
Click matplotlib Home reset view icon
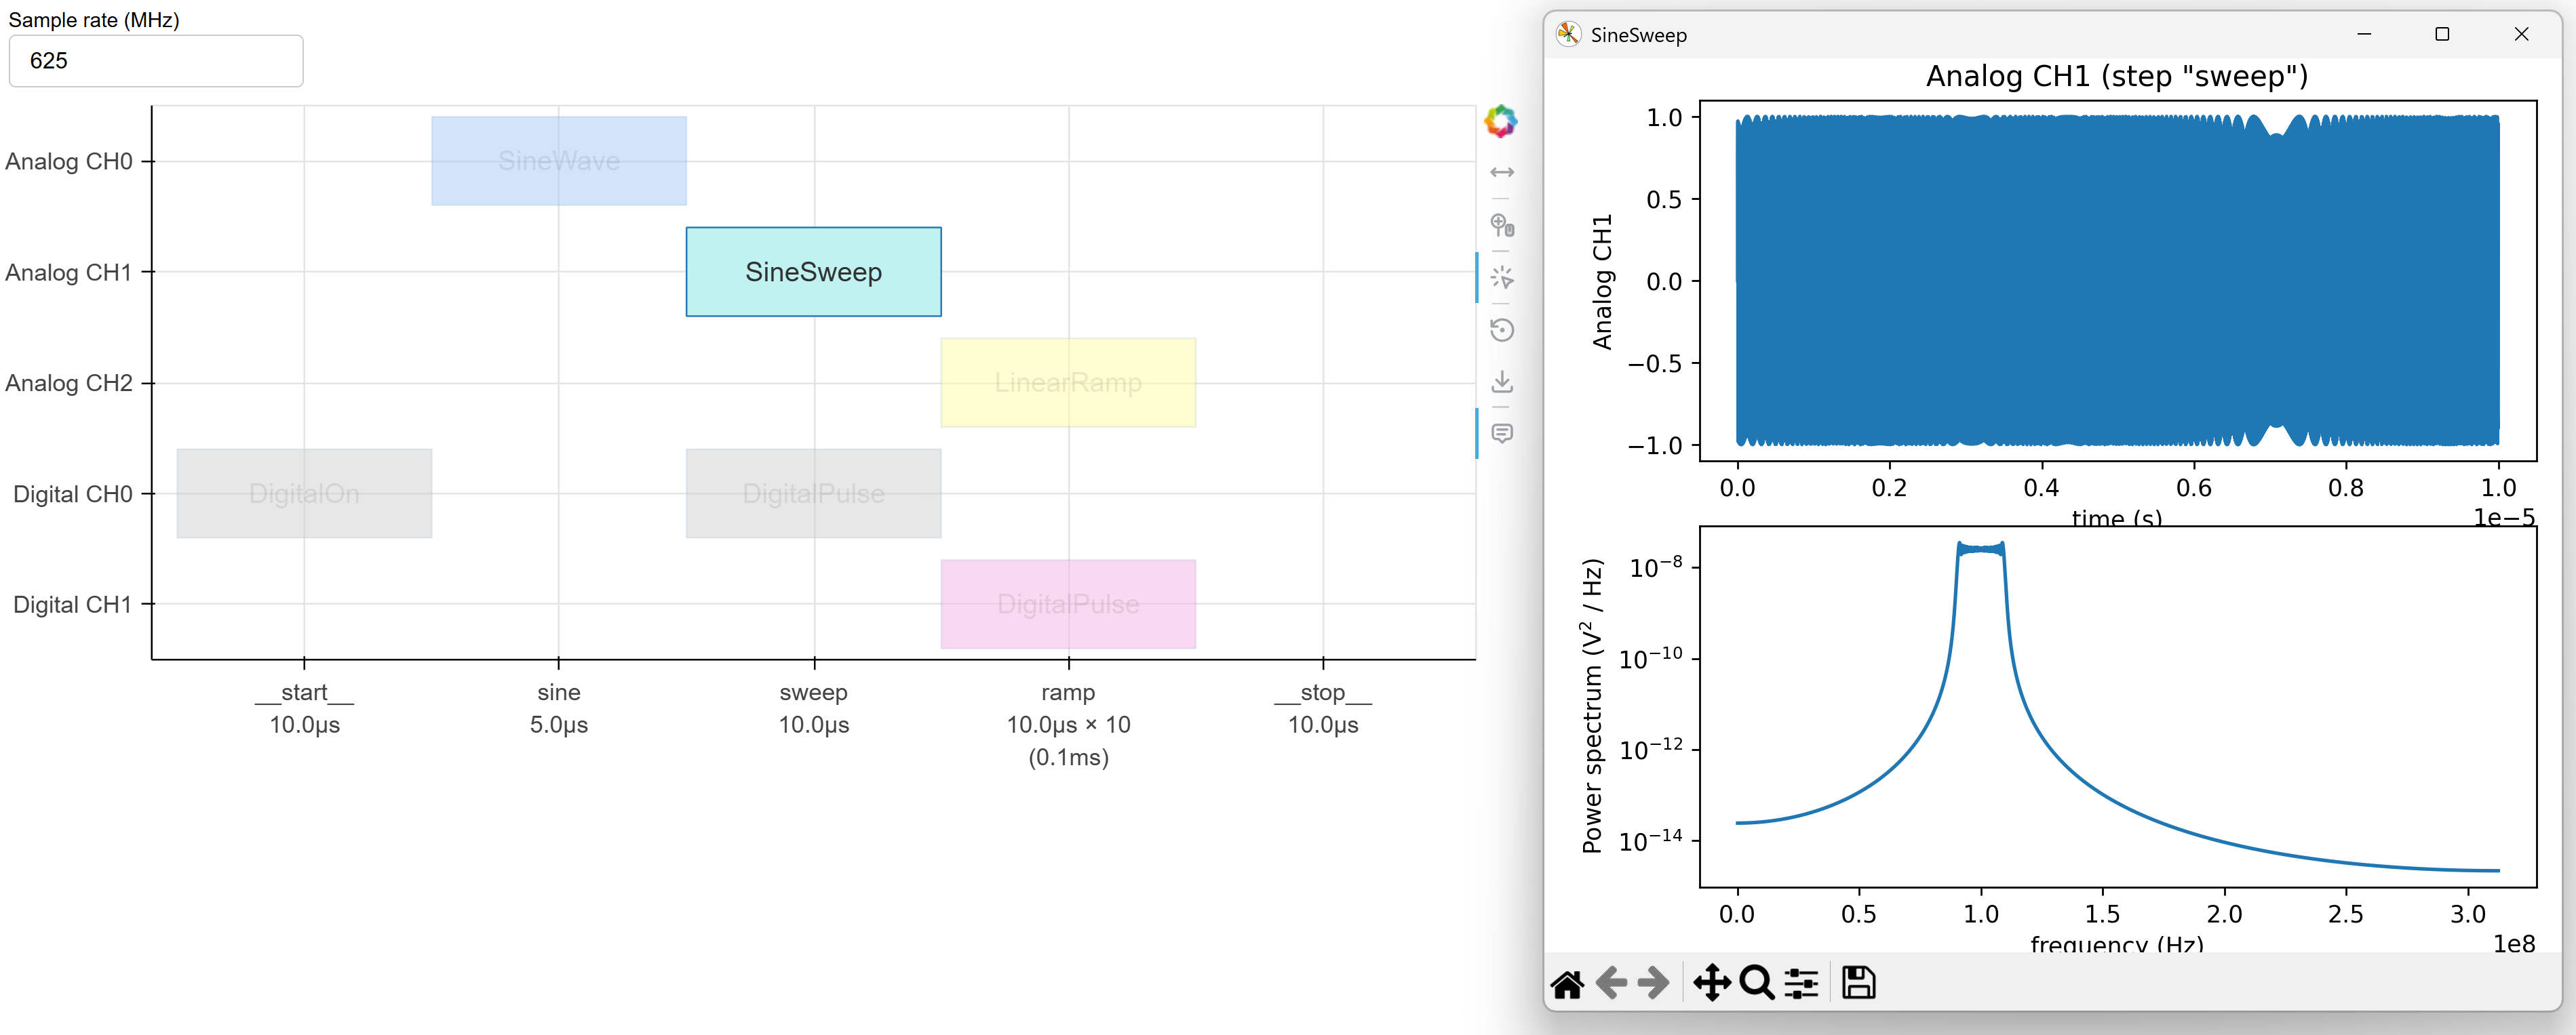pos(1567,984)
